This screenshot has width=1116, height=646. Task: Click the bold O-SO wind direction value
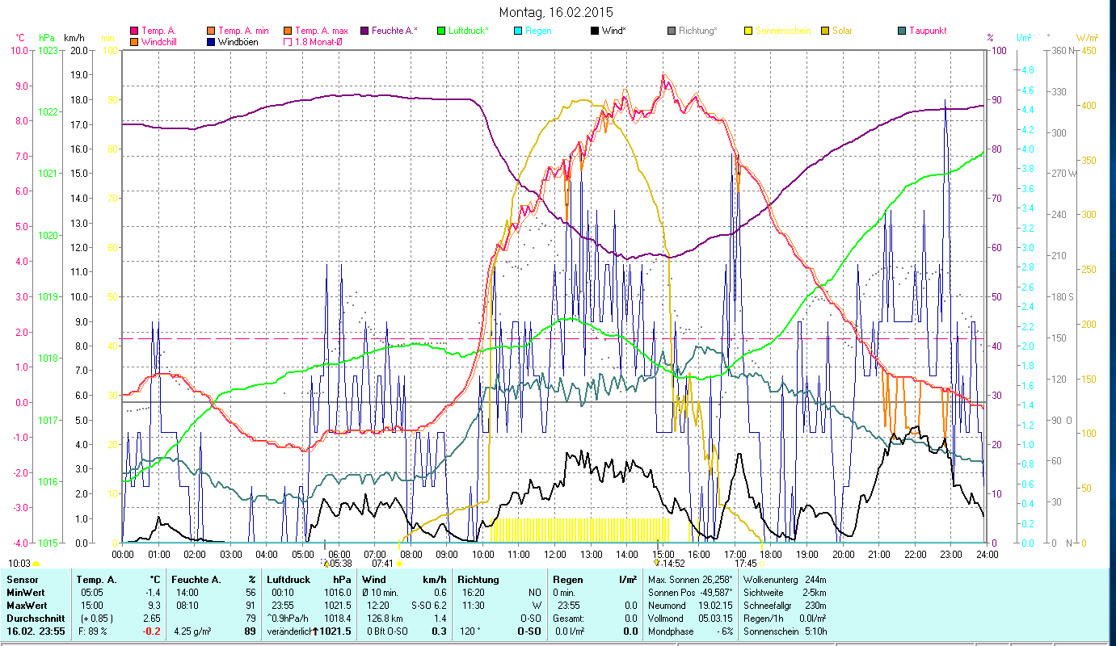[529, 631]
